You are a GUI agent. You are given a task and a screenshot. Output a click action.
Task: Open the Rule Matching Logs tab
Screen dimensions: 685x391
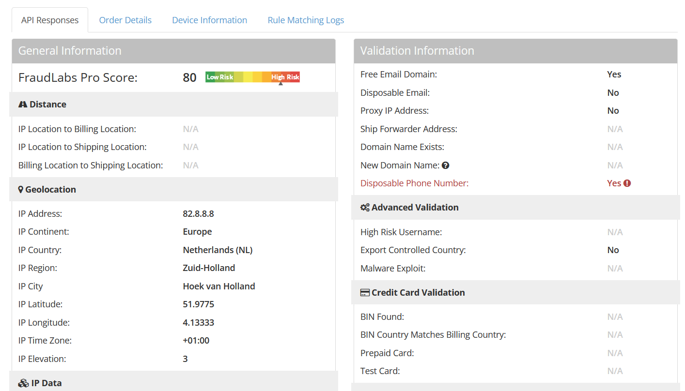tap(306, 20)
